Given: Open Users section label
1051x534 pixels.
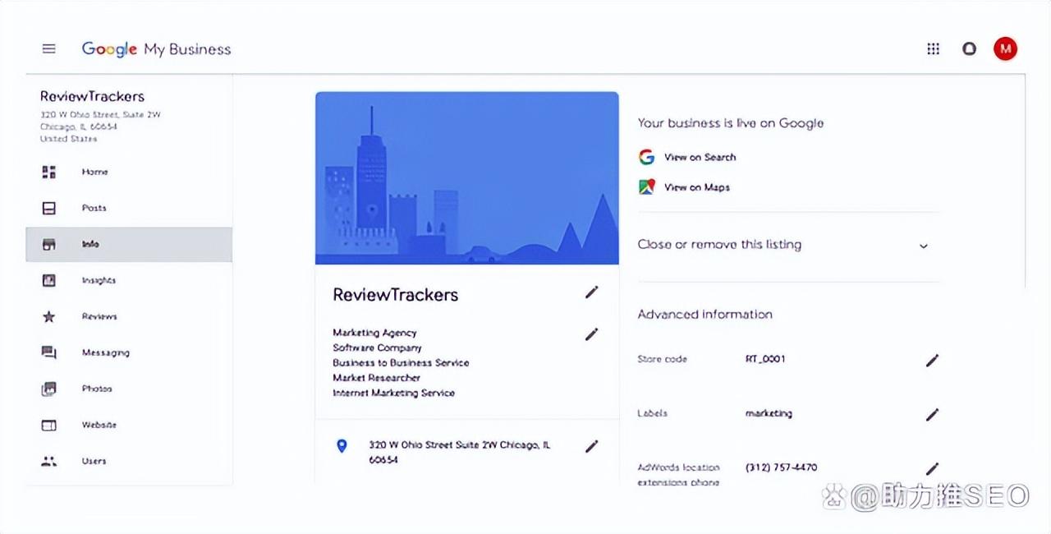Looking at the screenshot, I should pyautogui.click(x=94, y=461).
